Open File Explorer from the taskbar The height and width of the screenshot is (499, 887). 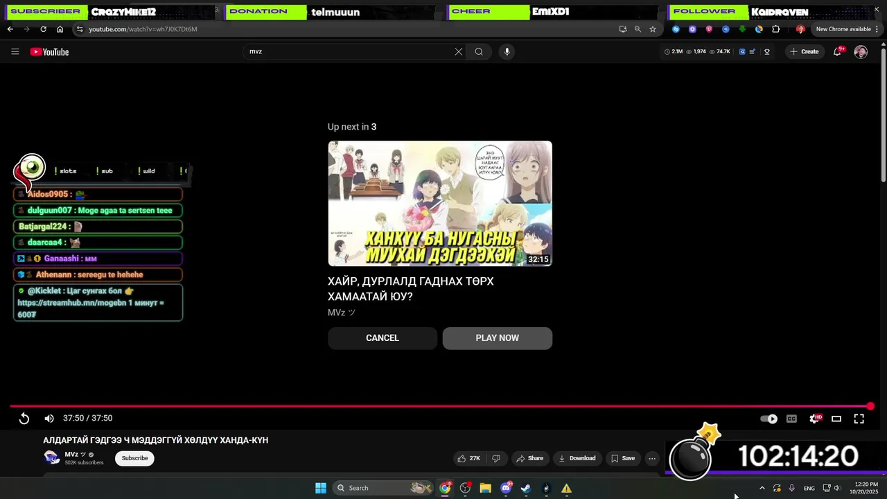tap(485, 488)
